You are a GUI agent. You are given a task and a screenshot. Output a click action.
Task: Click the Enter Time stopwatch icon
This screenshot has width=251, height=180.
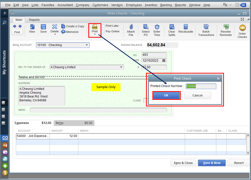[x=157, y=27]
